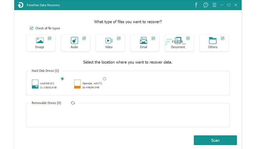This screenshot has width=257, height=149.
Task: Click the 28.4 MB/99.9 MB size text
Action: pos(91,87)
